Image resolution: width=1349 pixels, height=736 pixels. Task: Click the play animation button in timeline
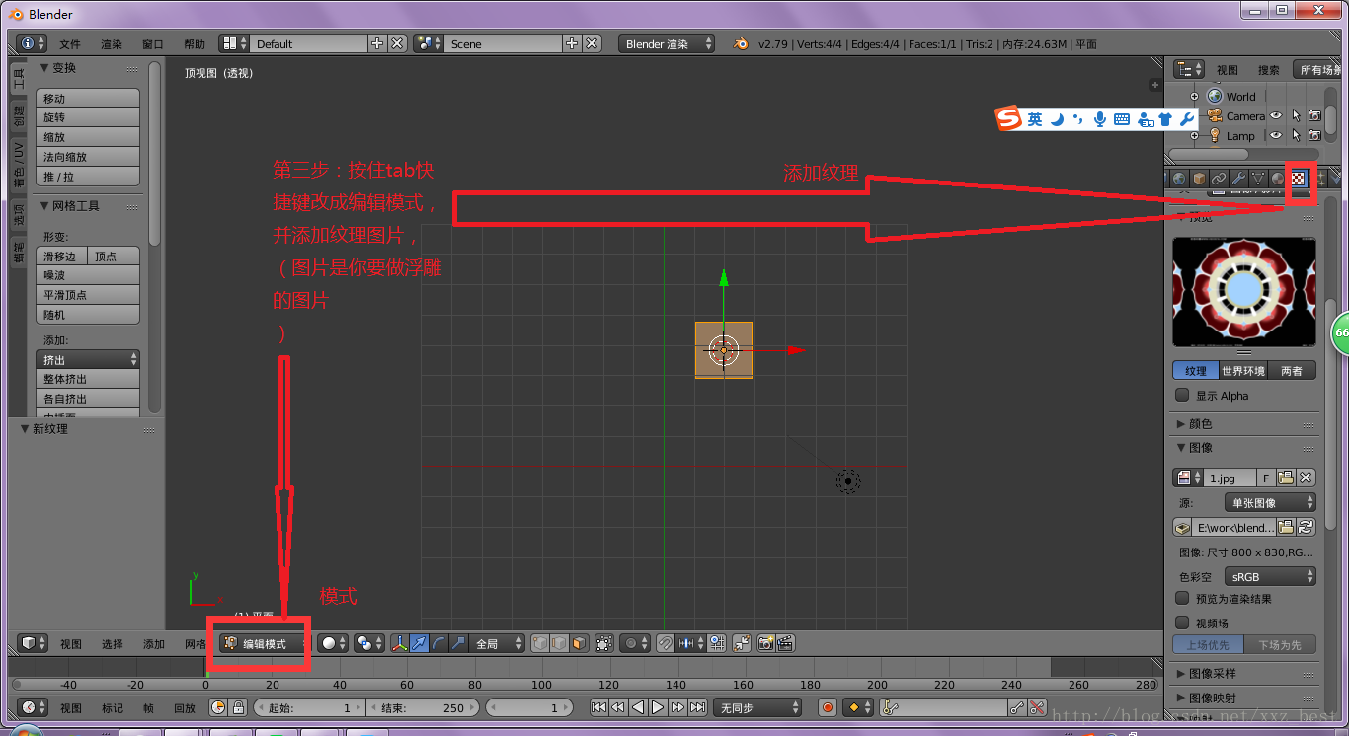tap(658, 707)
